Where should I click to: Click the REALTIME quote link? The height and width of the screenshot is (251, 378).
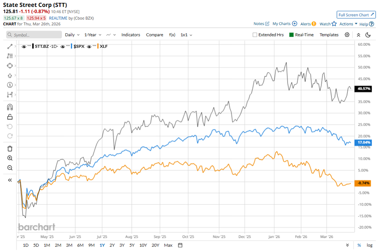coord(58,18)
